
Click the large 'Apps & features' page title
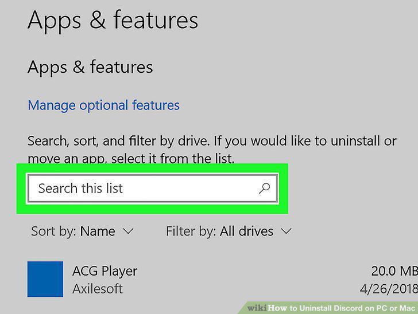coord(113,21)
